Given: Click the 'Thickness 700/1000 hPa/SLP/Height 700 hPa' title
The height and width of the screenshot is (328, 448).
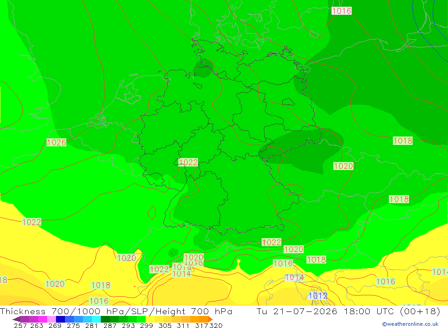Looking at the screenshot, I should 116,311.
